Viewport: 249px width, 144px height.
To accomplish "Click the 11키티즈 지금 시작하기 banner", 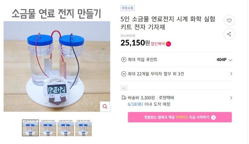I will coord(180,117).
